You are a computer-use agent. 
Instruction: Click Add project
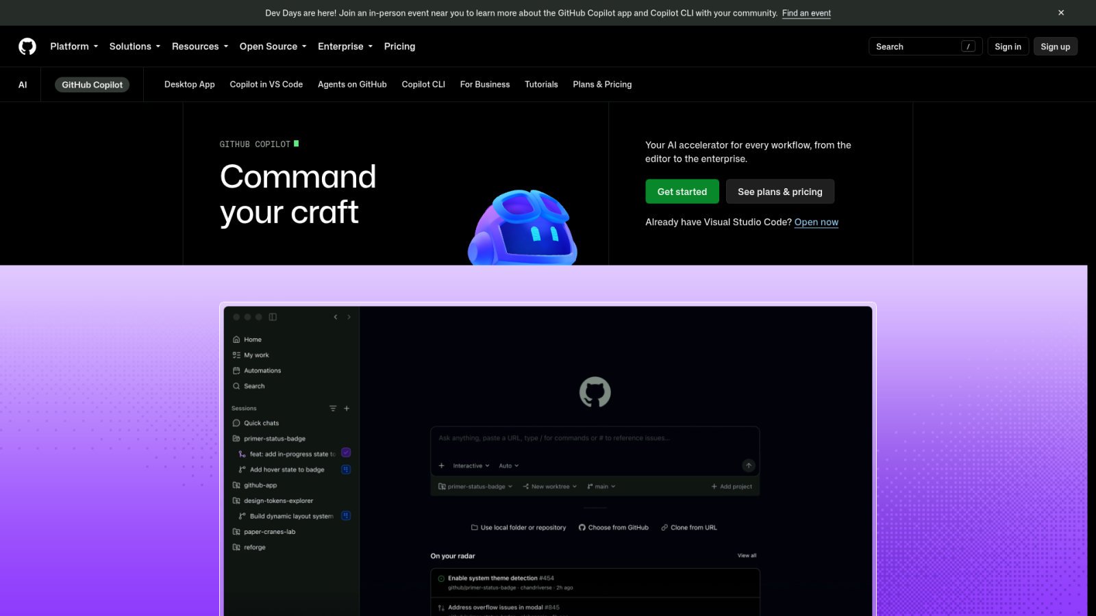point(732,487)
